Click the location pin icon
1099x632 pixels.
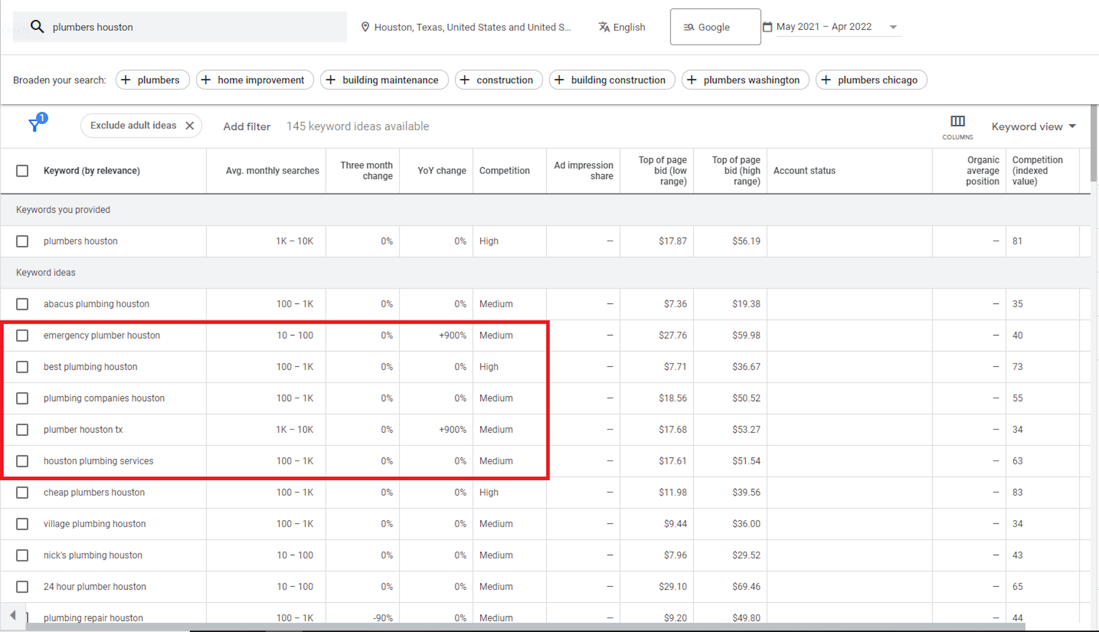point(365,26)
